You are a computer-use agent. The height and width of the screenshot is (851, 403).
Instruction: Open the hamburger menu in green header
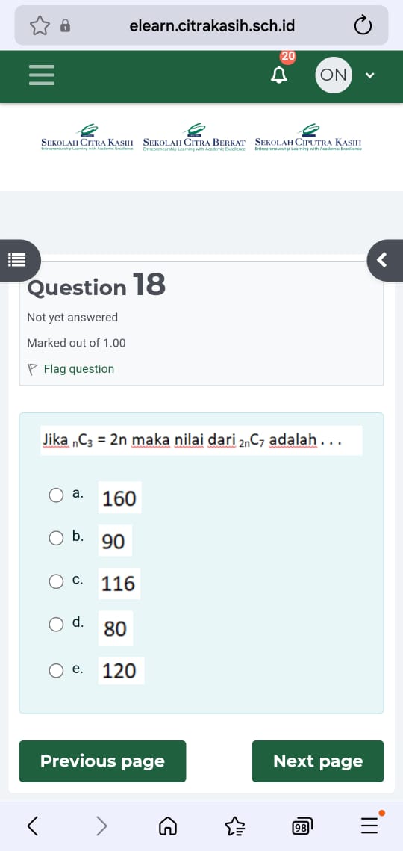41,75
